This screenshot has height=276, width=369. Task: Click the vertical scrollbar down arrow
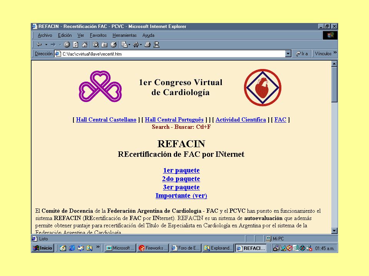click(334, 231)
